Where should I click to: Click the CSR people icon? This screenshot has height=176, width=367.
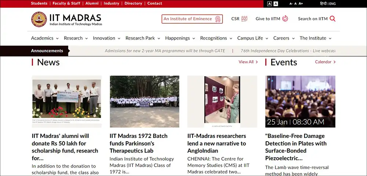pyautogui.click(x=244, y=19)
